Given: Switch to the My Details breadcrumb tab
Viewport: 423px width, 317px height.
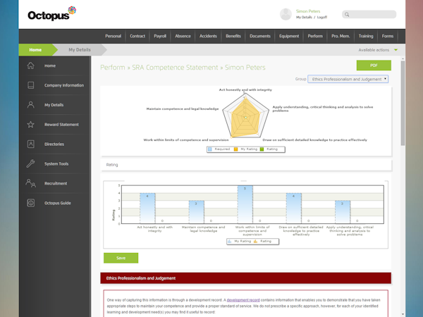Looking at the screenshot, I should 79,50.
